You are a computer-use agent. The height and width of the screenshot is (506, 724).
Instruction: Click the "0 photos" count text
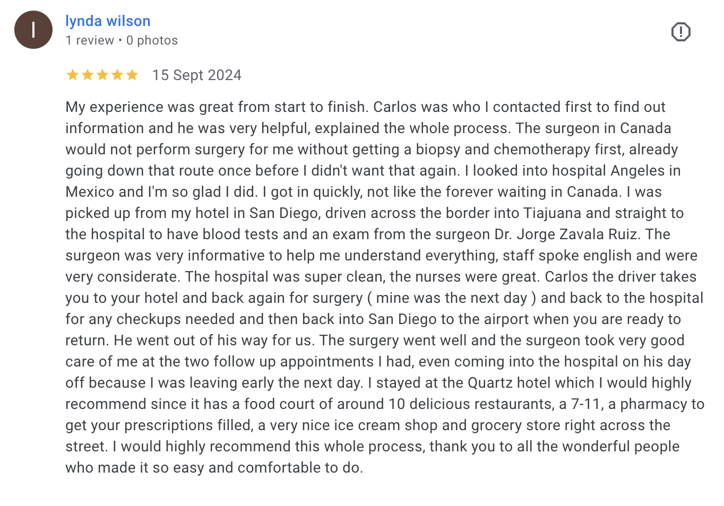[152, 41]
